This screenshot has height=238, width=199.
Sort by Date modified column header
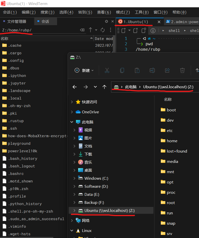pos(104,39)
